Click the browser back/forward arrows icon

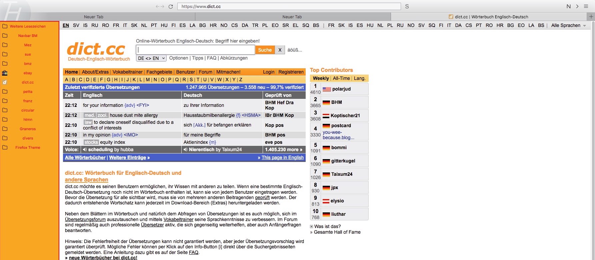click(x=160, y=6)
